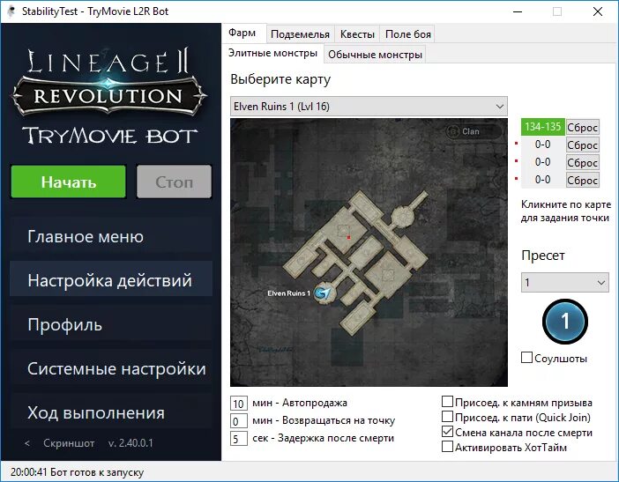Screen dimensions: 619x482
Task: Click Сброс next to 134-135
Action: click(x=582, y=128)
